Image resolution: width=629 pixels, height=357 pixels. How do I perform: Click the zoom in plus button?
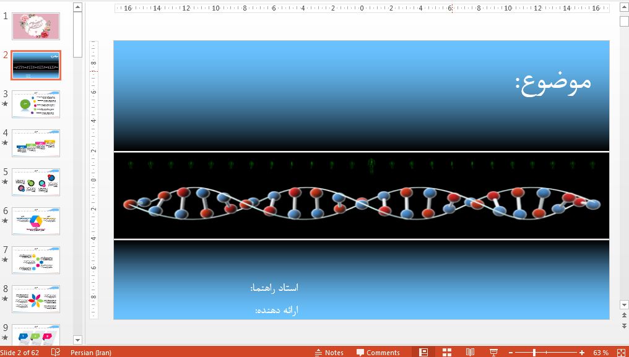582,352
